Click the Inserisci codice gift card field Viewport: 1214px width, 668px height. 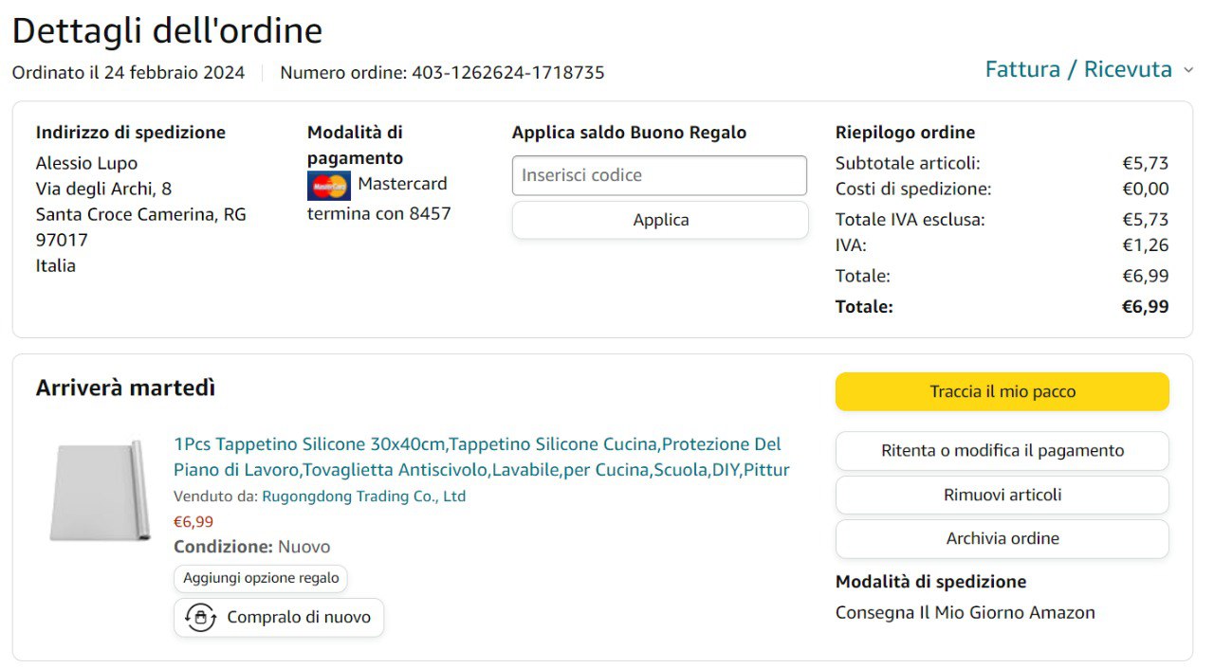click(659, 175)
